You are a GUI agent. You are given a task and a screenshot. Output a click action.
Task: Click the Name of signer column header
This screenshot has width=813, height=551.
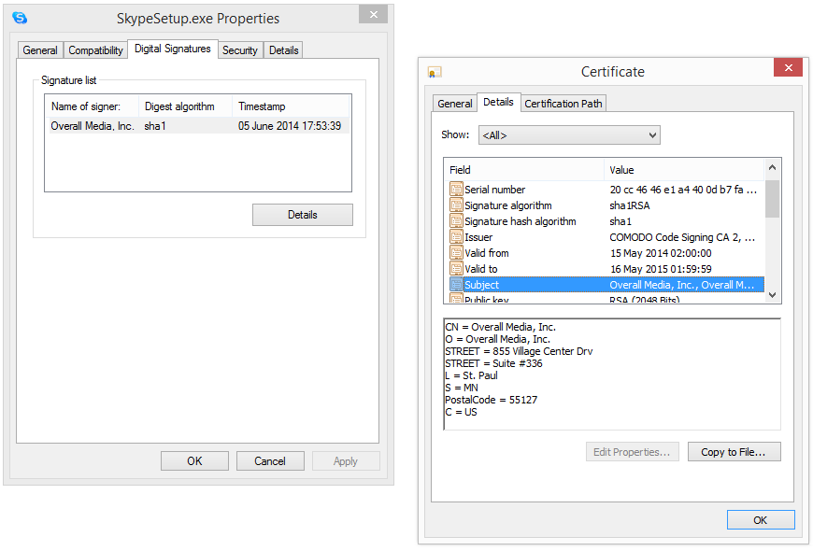[x=92, y=106]
